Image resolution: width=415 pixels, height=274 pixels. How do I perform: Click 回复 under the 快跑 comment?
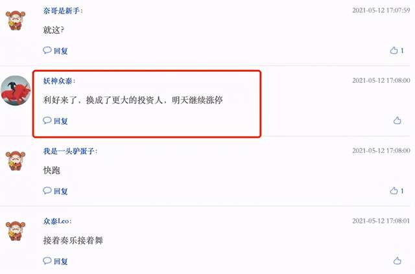pos(61,191)
